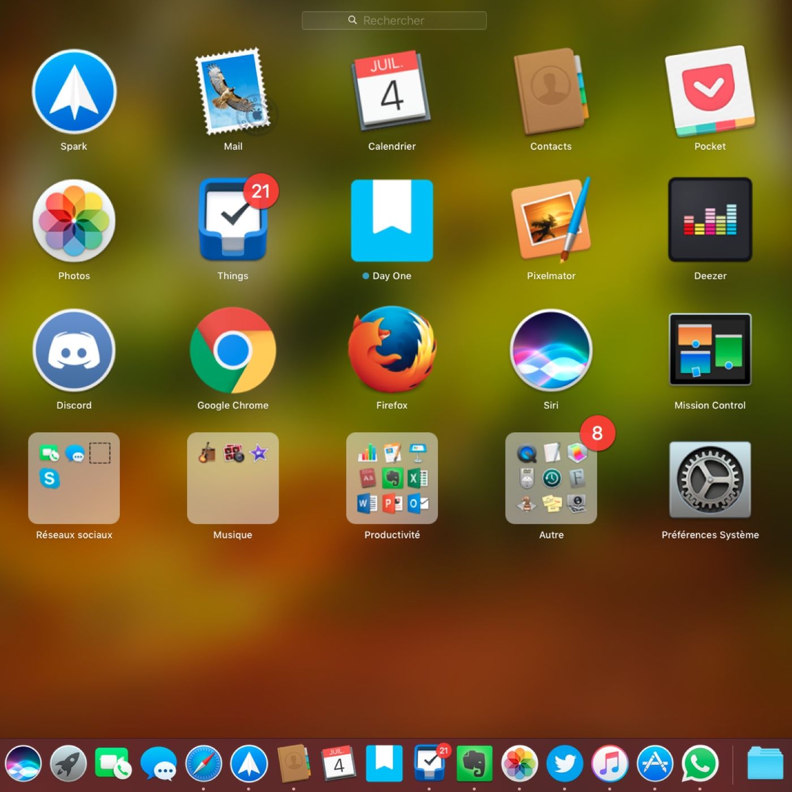Open Photos app in Launchpad grid
The image size is (792, 792).
coord(74,221)
